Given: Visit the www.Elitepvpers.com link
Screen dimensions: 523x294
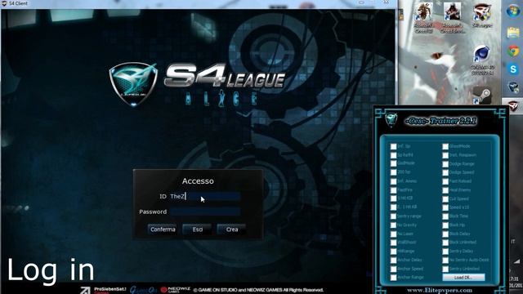Looking at the screenshot, I should tap(440, 290).
